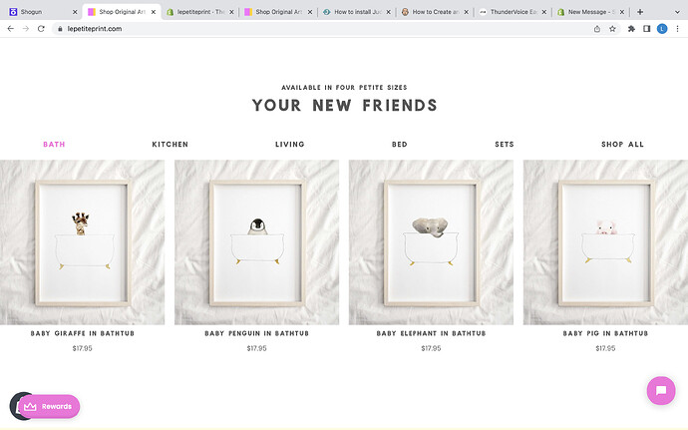
Task: Select the Kitchen category
Action: click(170, 145)
